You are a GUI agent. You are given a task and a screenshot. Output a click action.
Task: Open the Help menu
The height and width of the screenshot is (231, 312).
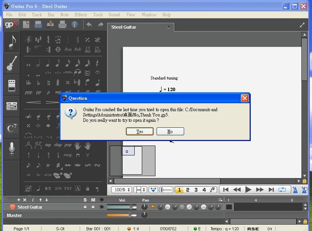pos(166,15)
